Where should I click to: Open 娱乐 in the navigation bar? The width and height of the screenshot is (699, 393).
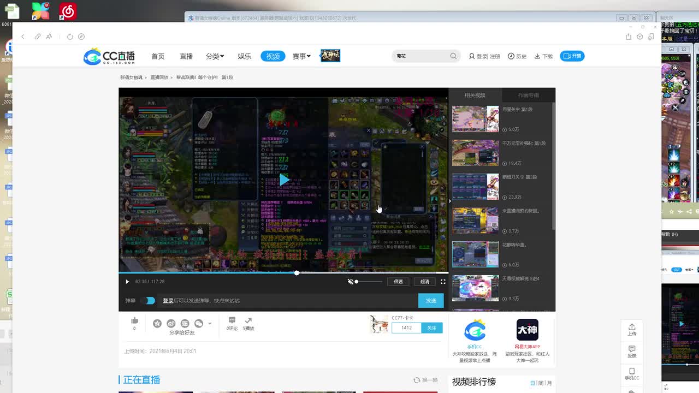[244, 56]
